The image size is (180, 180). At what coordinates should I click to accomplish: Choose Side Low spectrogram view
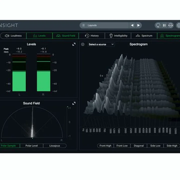(155, 146)
